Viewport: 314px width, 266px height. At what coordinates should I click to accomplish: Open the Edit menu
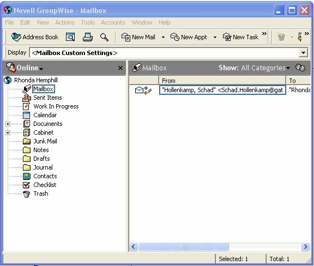(x=25, y=22)
